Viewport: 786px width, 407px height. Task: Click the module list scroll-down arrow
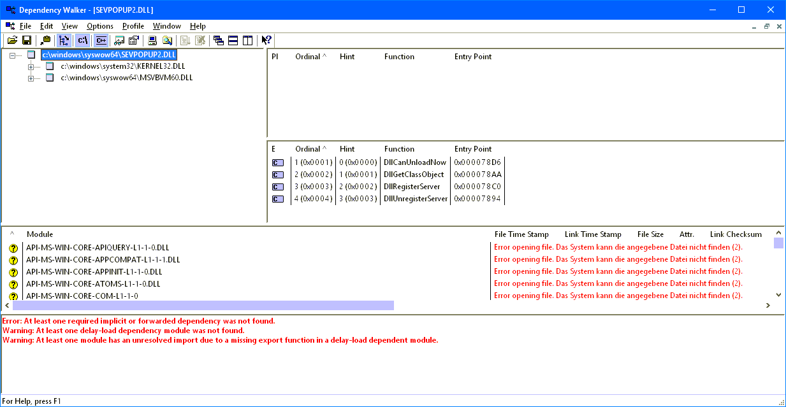[x=778, y=295]
